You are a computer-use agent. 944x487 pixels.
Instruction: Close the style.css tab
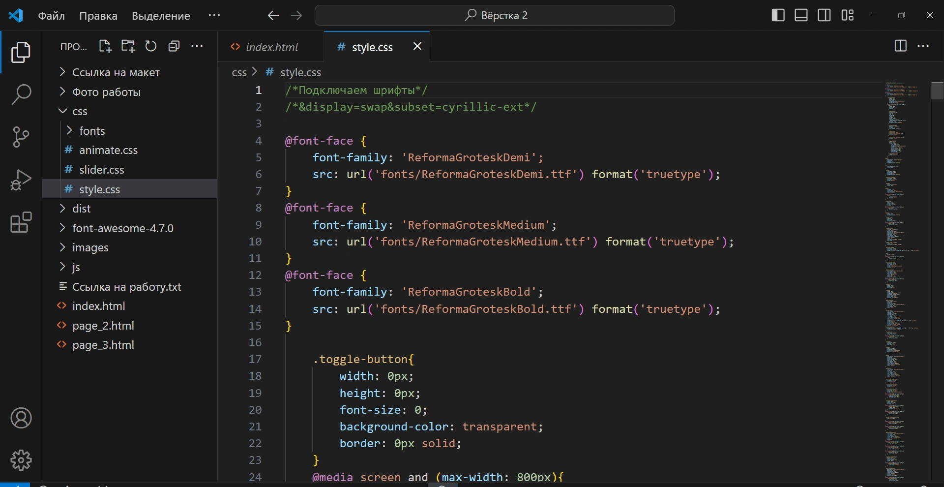[417, 46]
